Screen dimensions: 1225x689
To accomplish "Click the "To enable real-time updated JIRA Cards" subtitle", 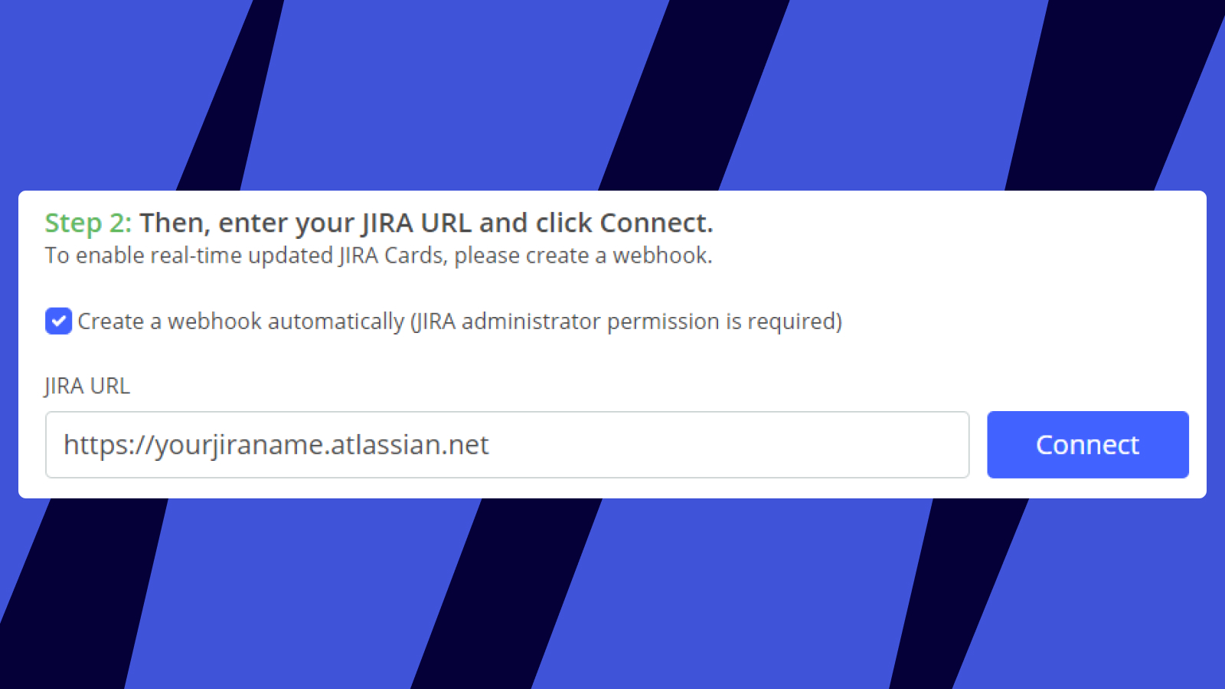I will (245, 256).
